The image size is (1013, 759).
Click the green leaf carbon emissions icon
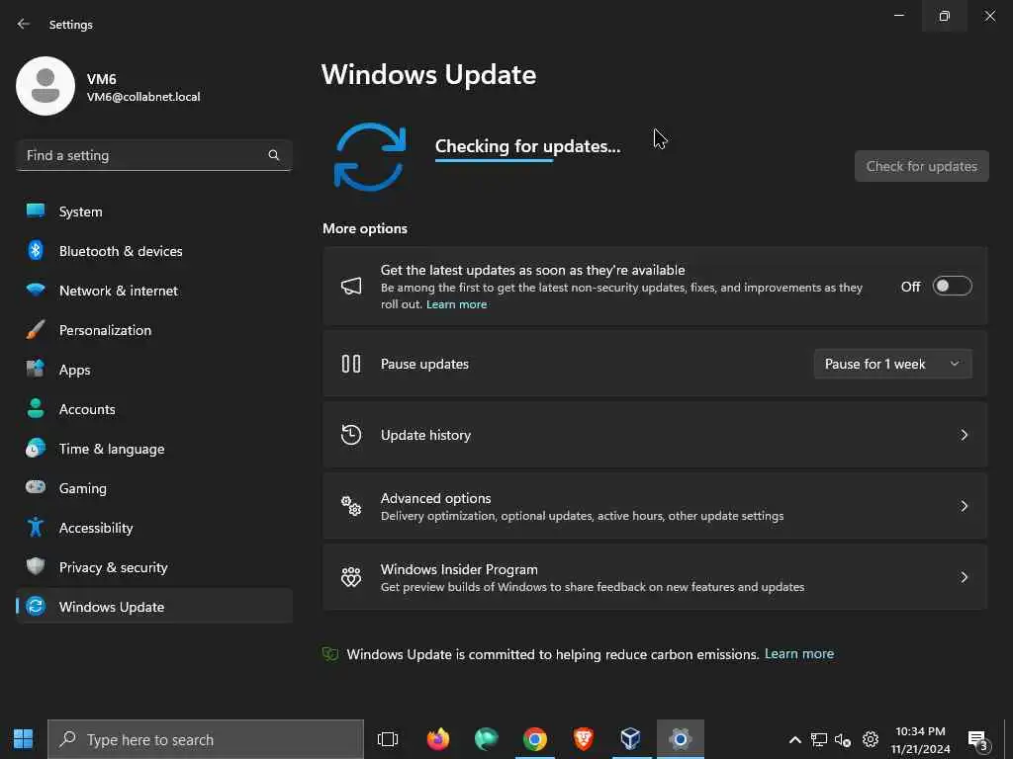330,654
